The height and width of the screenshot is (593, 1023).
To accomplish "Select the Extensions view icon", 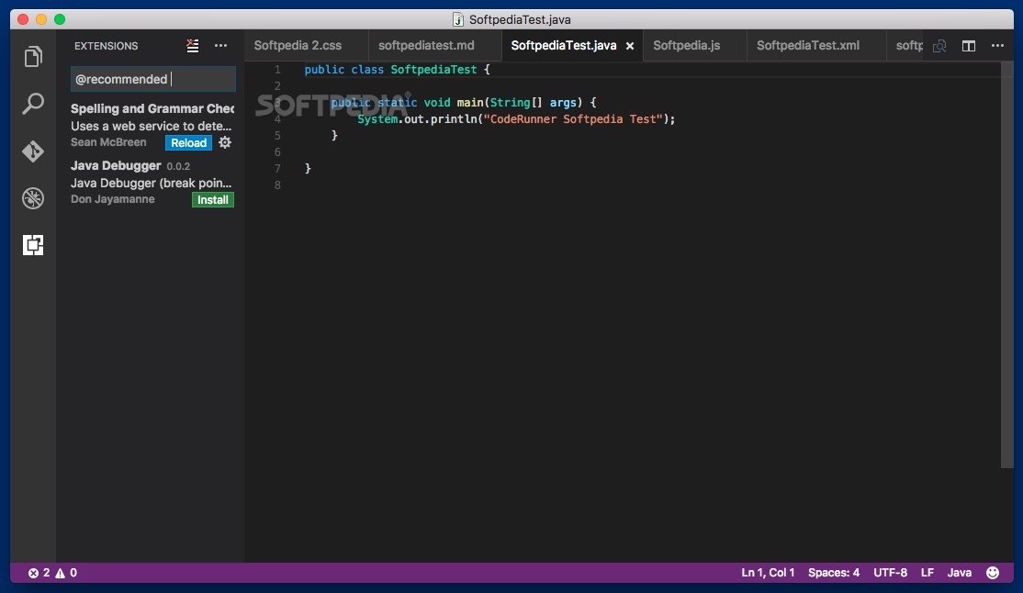I will (33, 245).
